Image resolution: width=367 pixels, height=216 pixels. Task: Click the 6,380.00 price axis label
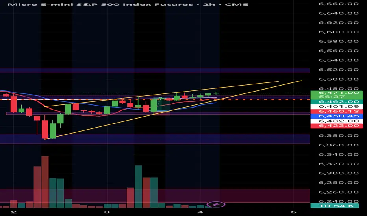tap(338, 135)
